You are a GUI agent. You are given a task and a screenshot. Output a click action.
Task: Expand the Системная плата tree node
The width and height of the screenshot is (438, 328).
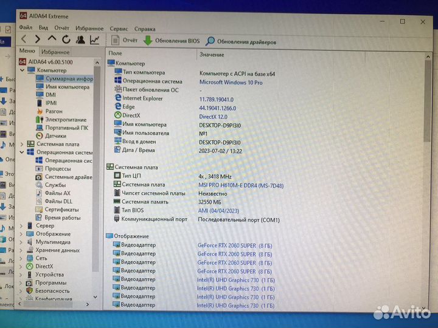click(x=22, y=144)
